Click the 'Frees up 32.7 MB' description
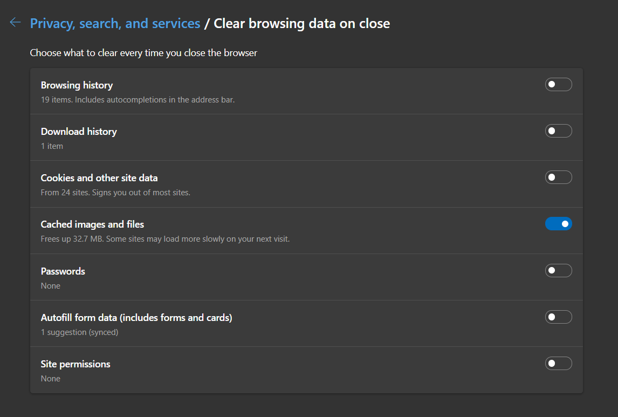This screenshot has width=618, height=417. pos(165,238)
